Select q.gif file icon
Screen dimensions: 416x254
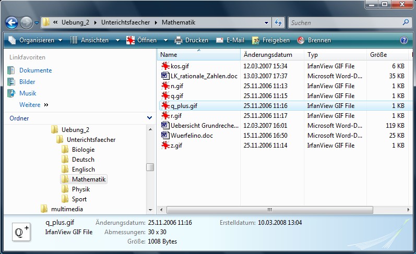(x=165, y=96)
